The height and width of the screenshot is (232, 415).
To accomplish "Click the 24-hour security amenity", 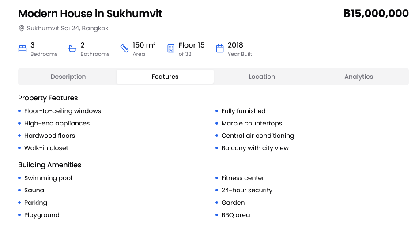I will point(247,191).
